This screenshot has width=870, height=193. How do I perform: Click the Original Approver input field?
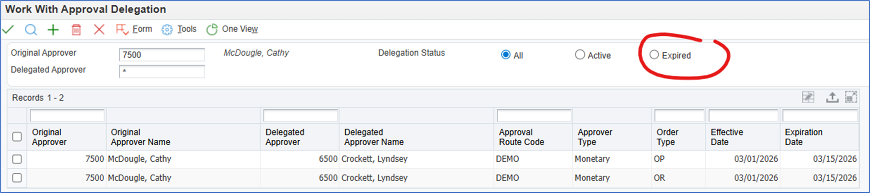(162, 55)
